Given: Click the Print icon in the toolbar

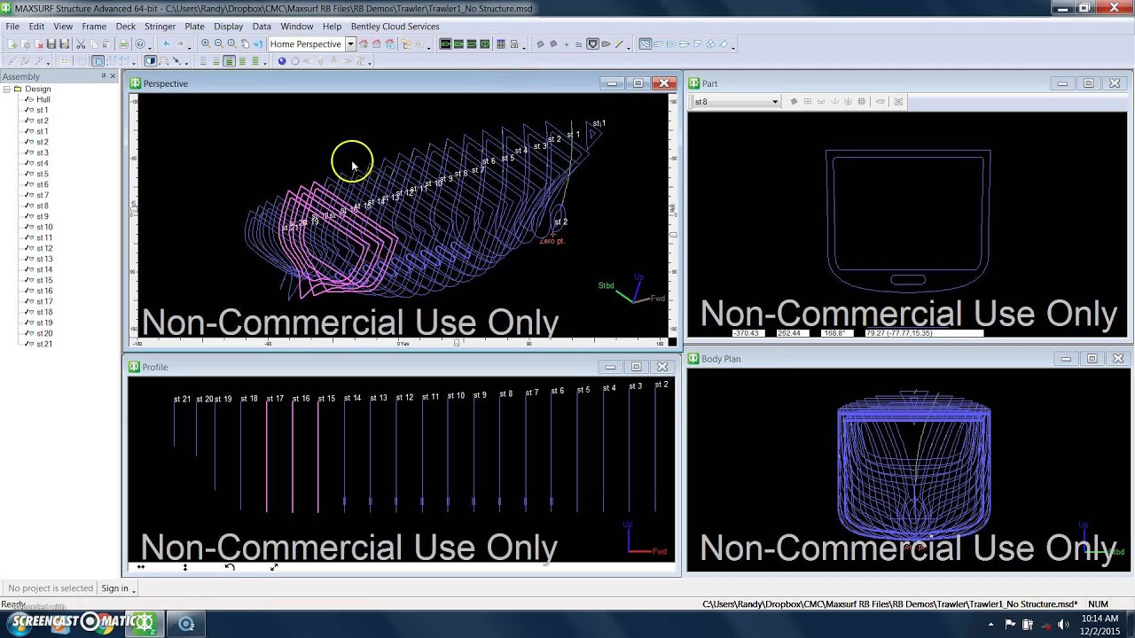Looking at the screenshot, I should [123, 43].
